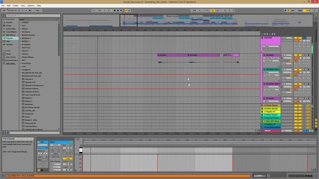319x179 pixels.
Task: Click the yellow clip view box toggle
Action: coord(39,170)
